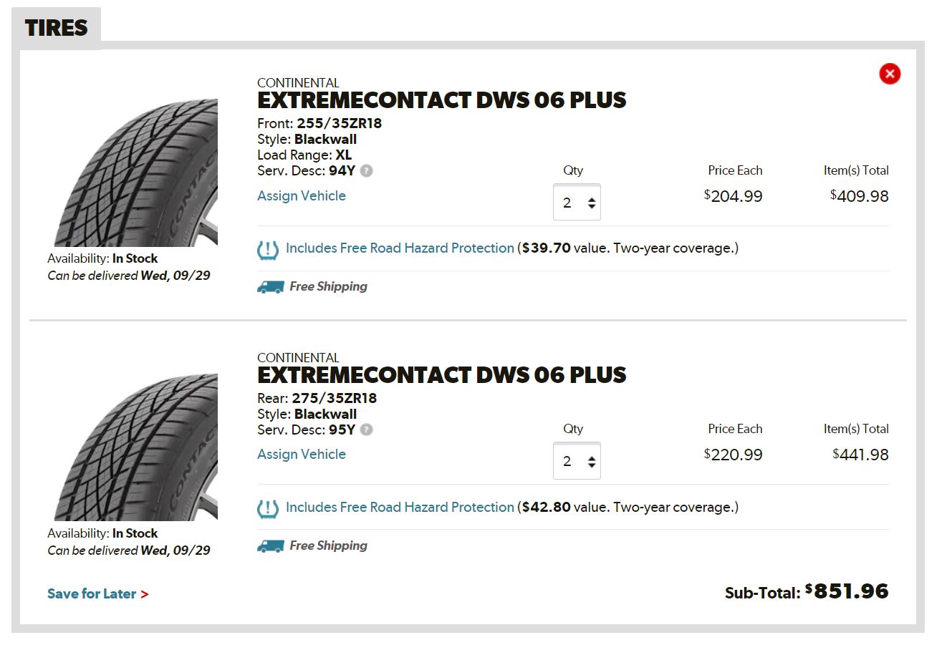The height and width of the screenshot is (645, 942).
Task: Click the help icon next to Serv. Desc 94Y
Action: tap(366, 171)
